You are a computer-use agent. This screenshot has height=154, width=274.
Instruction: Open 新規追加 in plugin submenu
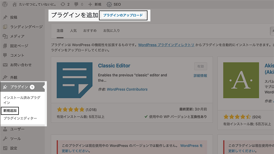(10, 111)
